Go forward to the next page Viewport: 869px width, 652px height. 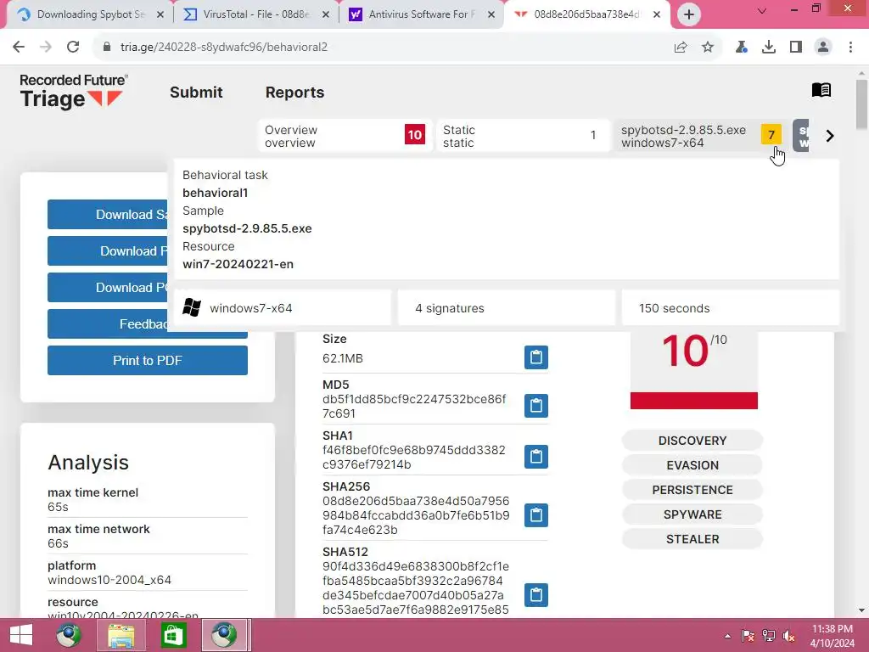tap(46, 47)
